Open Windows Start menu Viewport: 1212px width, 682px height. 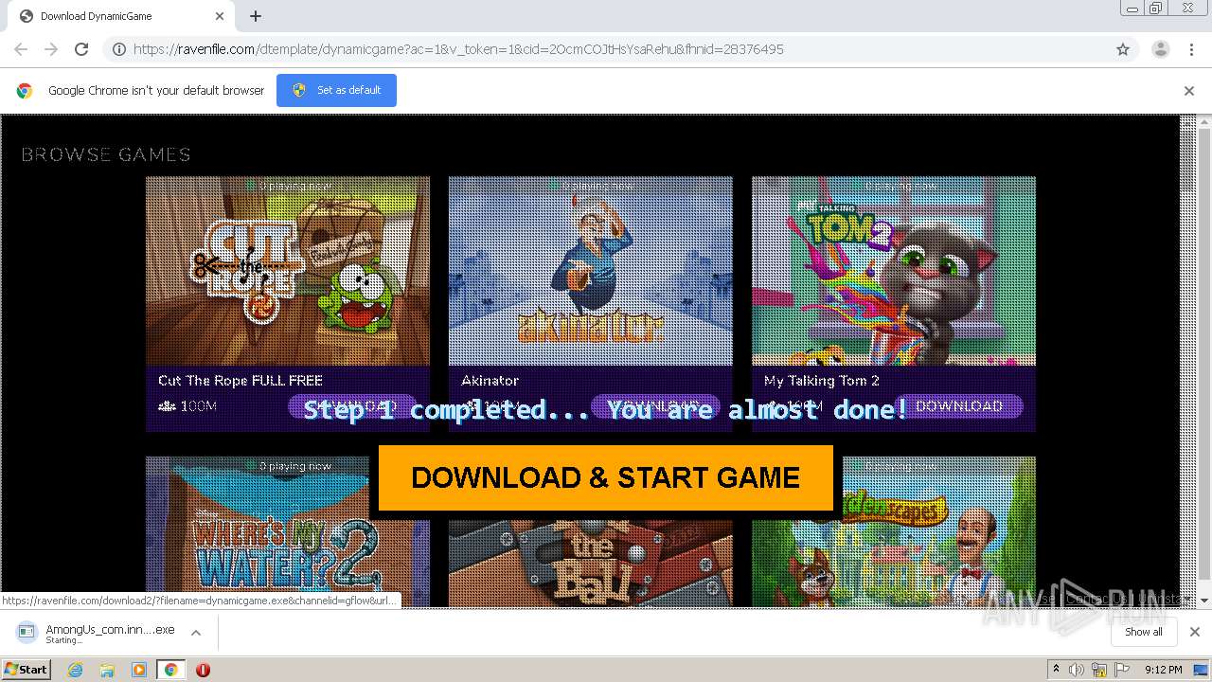(x=26, y=669)
